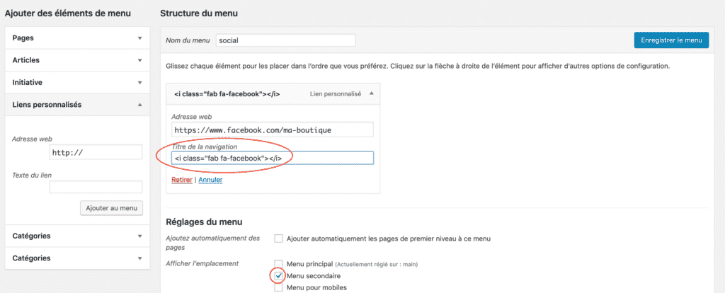Screen dimensions: 725x293
Task: Click the facebook.com Adresse web field
Action: (272, 130)
